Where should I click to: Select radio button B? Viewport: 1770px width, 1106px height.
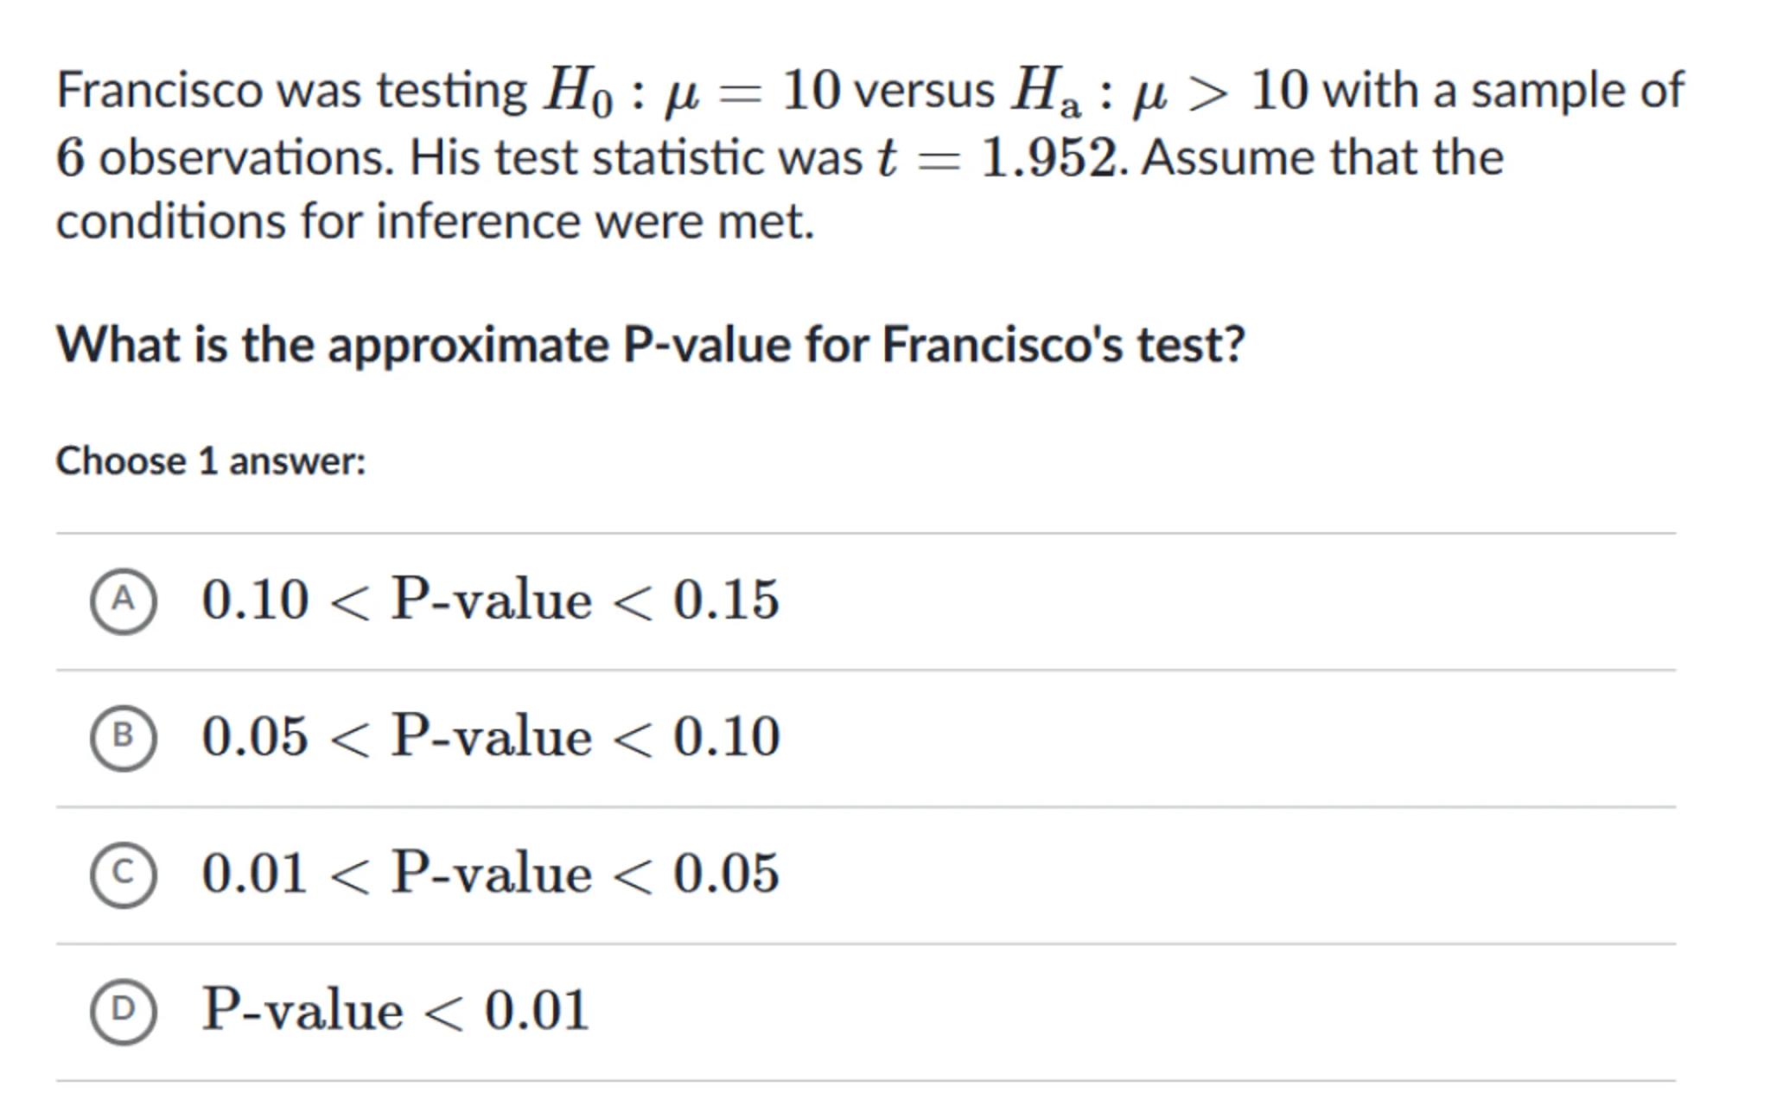pos(123,737)
